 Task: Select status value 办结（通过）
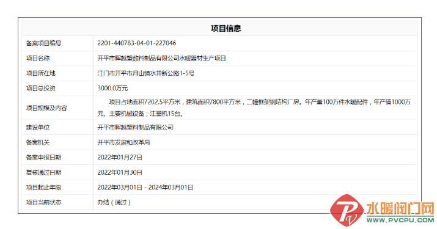click(114, 203)
